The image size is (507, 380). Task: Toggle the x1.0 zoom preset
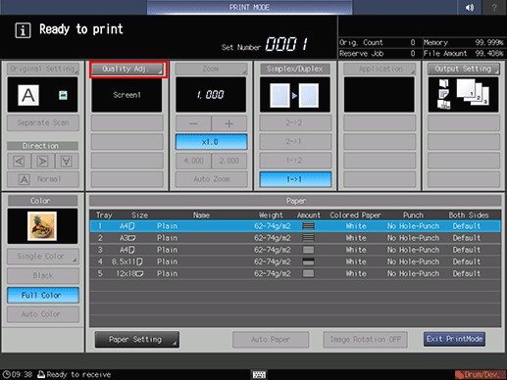tap(211, 142)
